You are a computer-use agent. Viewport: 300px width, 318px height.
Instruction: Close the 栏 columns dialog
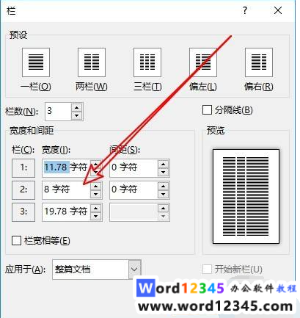[x=278, y=10]
